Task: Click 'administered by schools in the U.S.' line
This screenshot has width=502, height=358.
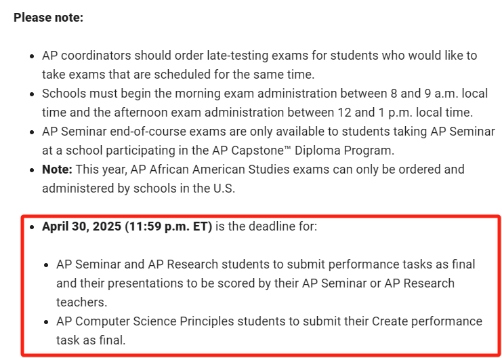Action: click(139, 188)
